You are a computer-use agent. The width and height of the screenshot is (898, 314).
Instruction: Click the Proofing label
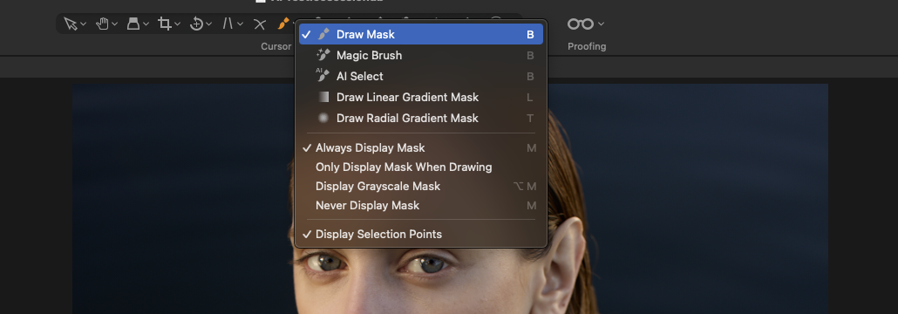[587, 46]
